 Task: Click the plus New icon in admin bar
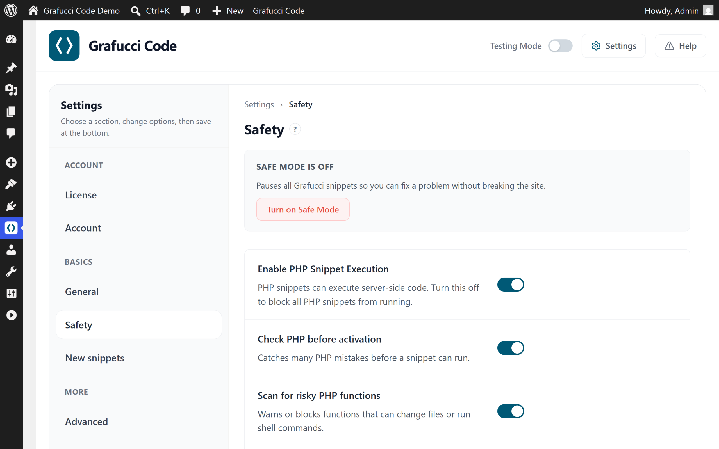(x=217, y=11)
